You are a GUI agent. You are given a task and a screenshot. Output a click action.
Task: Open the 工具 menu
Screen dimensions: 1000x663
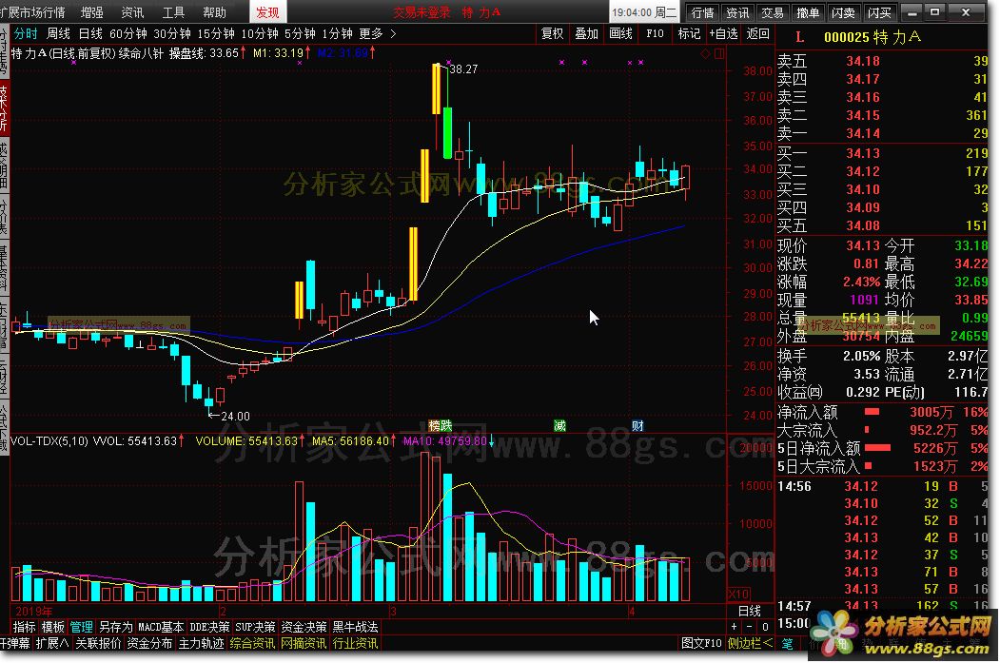click(x=173, y=12)
